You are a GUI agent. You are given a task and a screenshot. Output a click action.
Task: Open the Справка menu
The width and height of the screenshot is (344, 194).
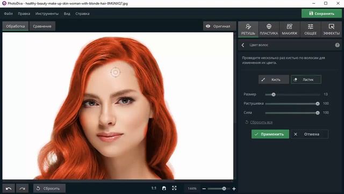click(82, 13)
